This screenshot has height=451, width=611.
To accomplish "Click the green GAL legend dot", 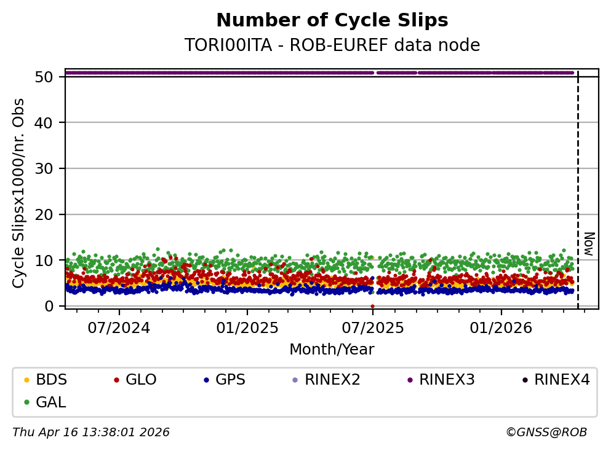I will click(x=26, y=402).
